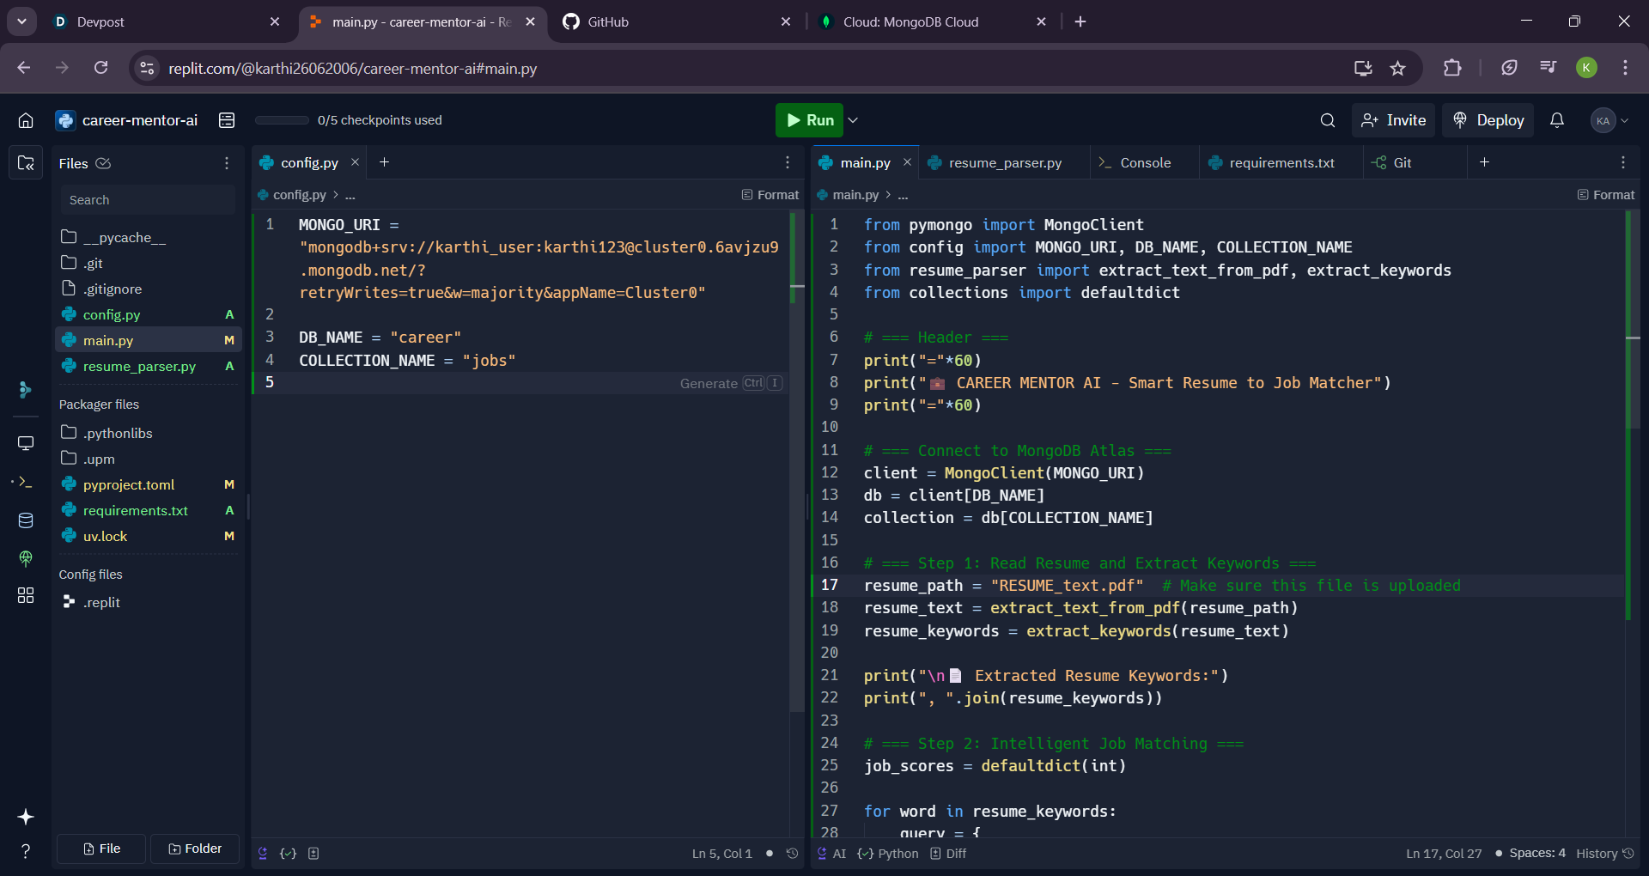Open the Replit Agent icon in left sidebar

click(26, 390)
